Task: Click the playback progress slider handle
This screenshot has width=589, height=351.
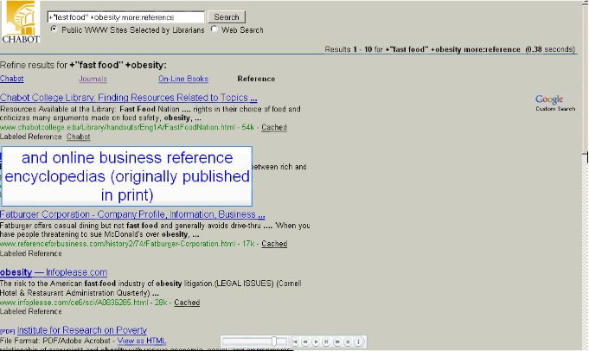Action: coord(274,341)
